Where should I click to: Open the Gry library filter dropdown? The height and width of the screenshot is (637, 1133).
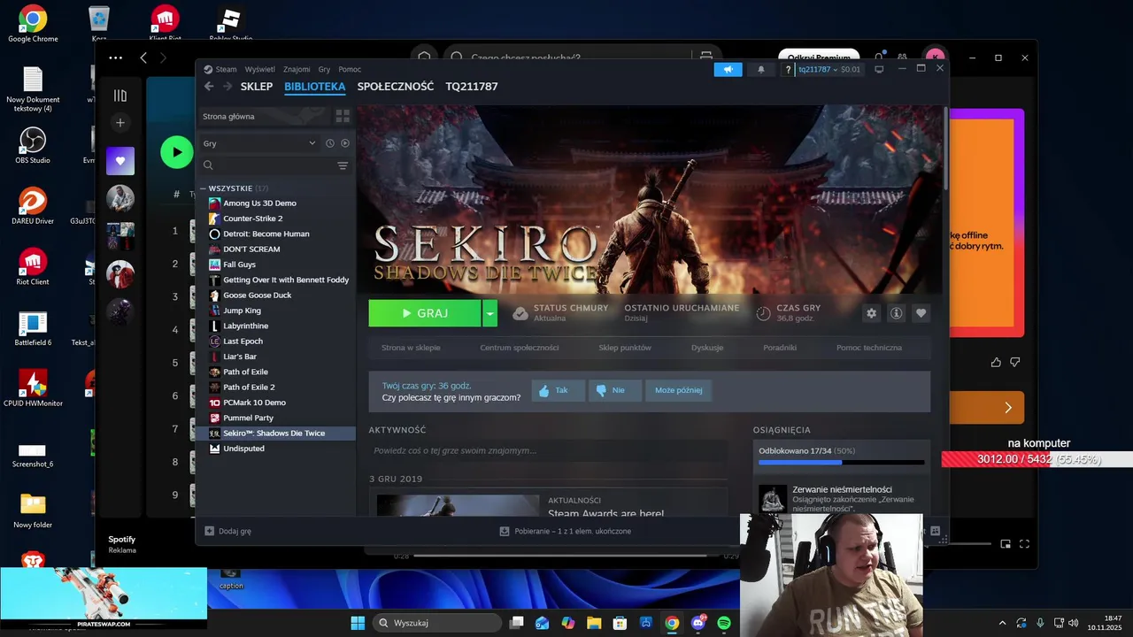258,143
